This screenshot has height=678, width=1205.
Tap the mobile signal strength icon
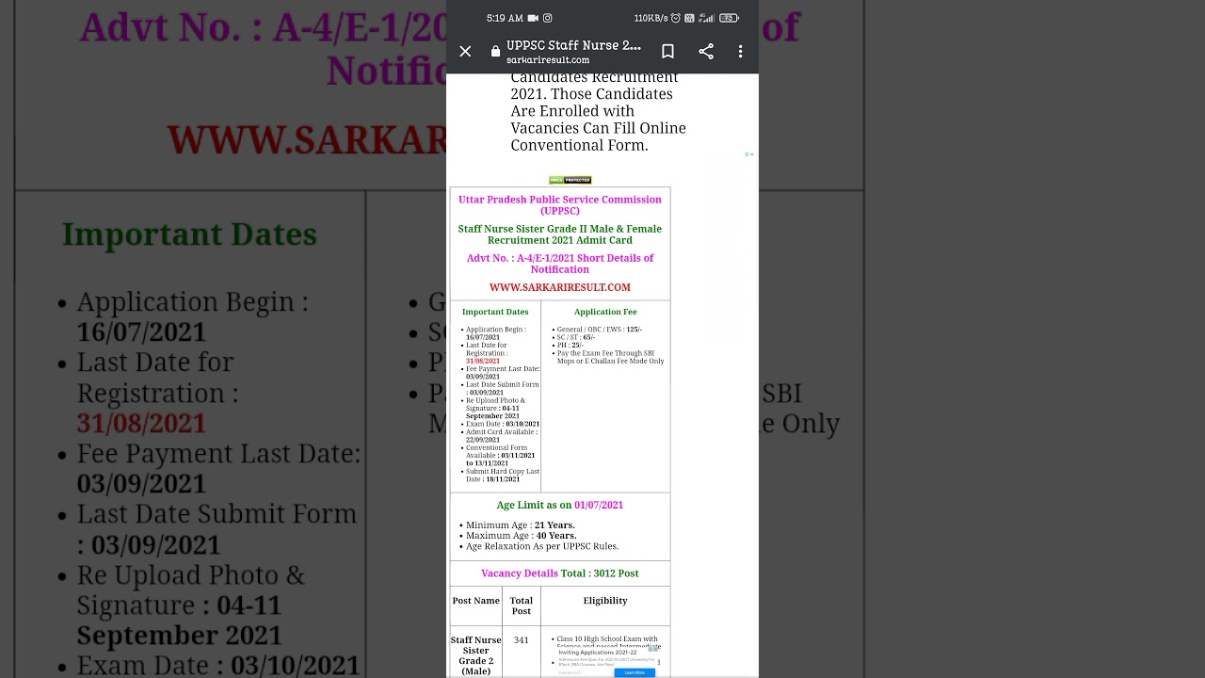[706, 18]
